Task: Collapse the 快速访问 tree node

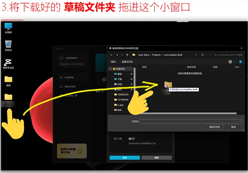Action: pyautogui.click(x=110, y=69)
